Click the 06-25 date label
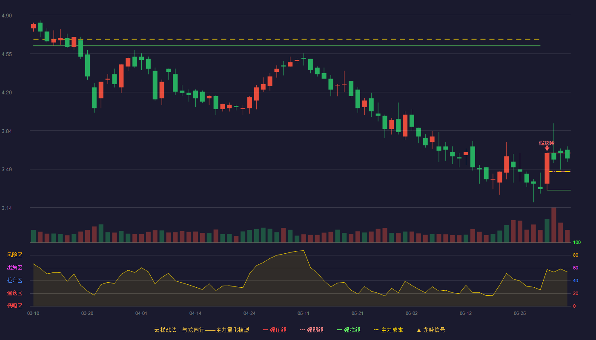This screenshot has height=340, width=596. (x=520, y=313)
